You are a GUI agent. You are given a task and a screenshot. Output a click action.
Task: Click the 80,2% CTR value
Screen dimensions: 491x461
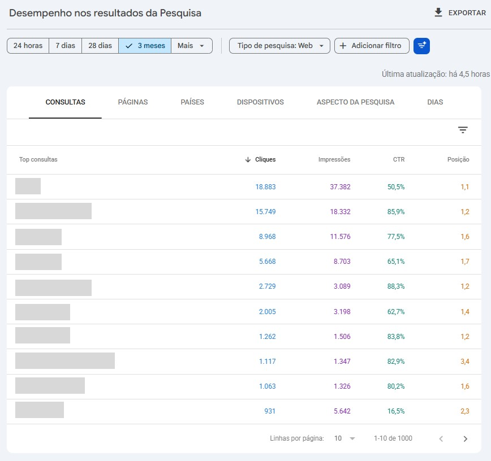(396, 386)
